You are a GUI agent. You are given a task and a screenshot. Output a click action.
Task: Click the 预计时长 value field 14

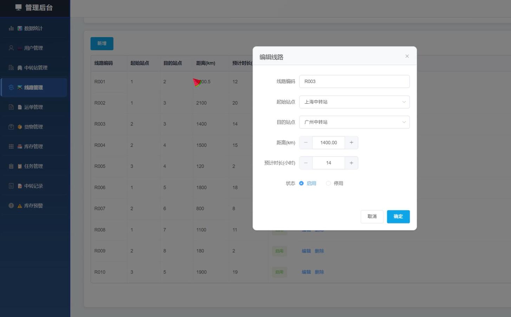click(329, 163)
